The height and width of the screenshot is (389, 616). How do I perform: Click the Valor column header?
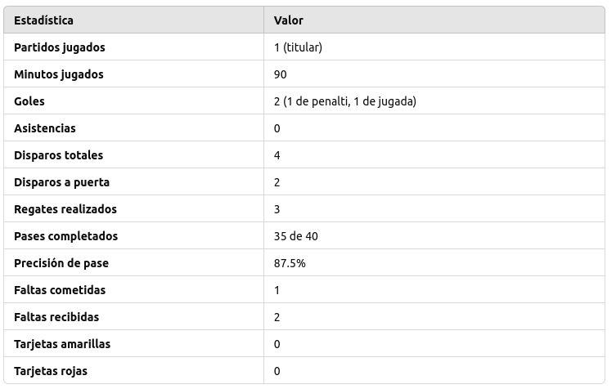tap(288, 20)
